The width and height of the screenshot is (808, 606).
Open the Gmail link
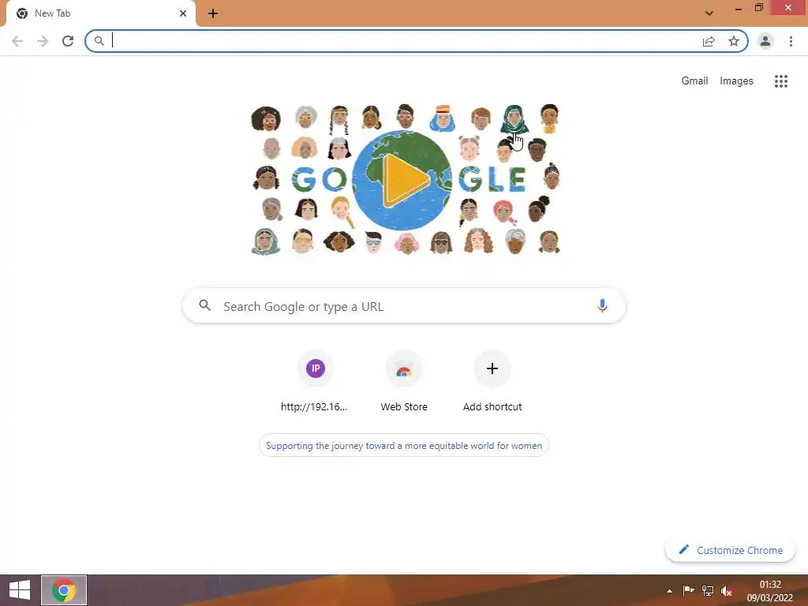(x=694, y=81)
